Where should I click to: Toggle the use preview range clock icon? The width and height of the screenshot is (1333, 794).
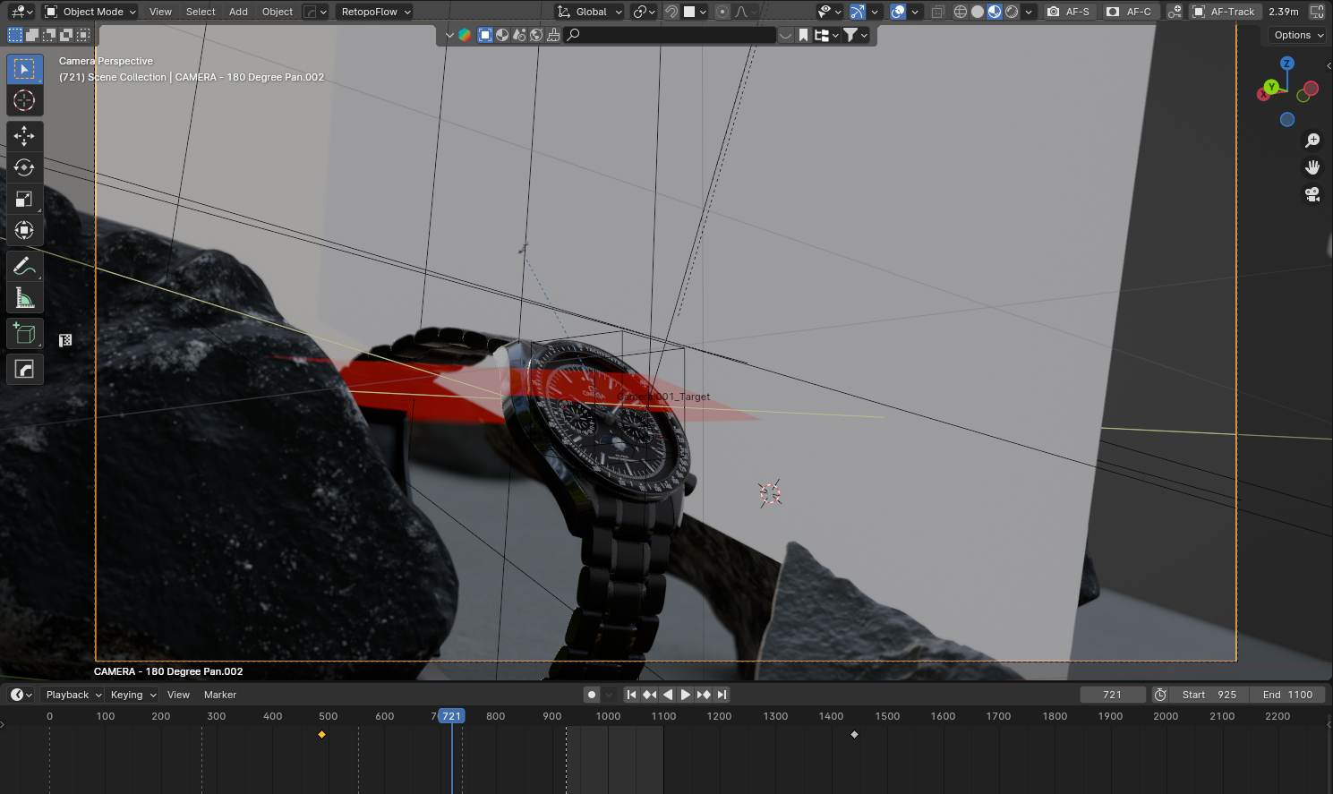(1160, 695)
